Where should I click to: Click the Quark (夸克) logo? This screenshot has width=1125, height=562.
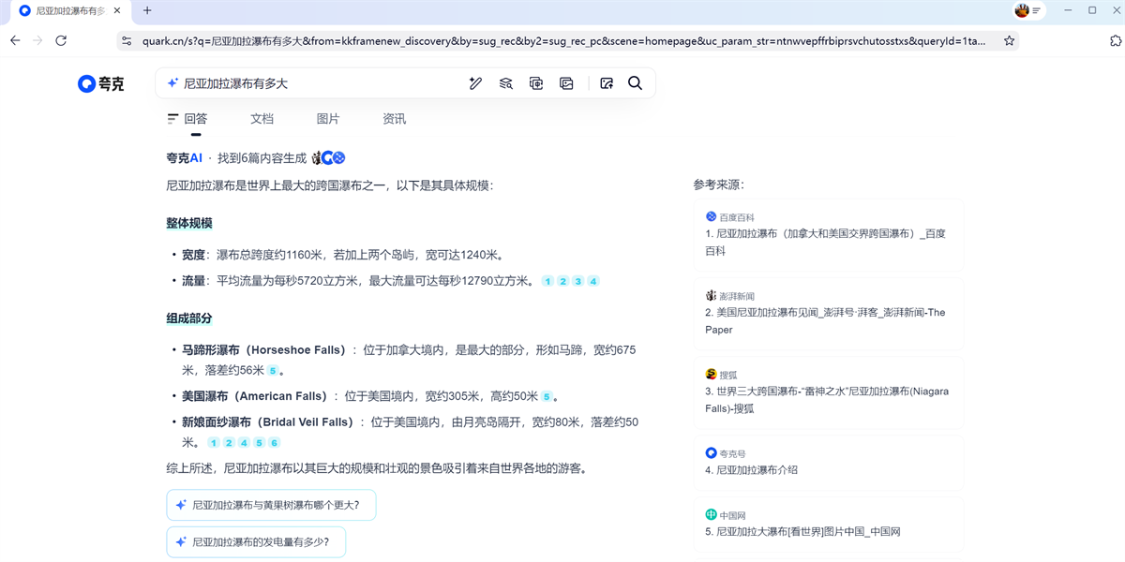[100, 83]
